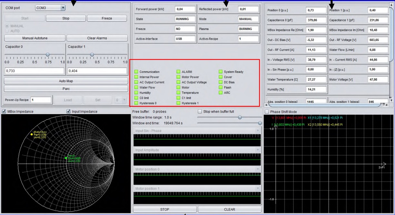
Task: Toggle the Input Impedance checkbox
Action: [x=68, y=112]
